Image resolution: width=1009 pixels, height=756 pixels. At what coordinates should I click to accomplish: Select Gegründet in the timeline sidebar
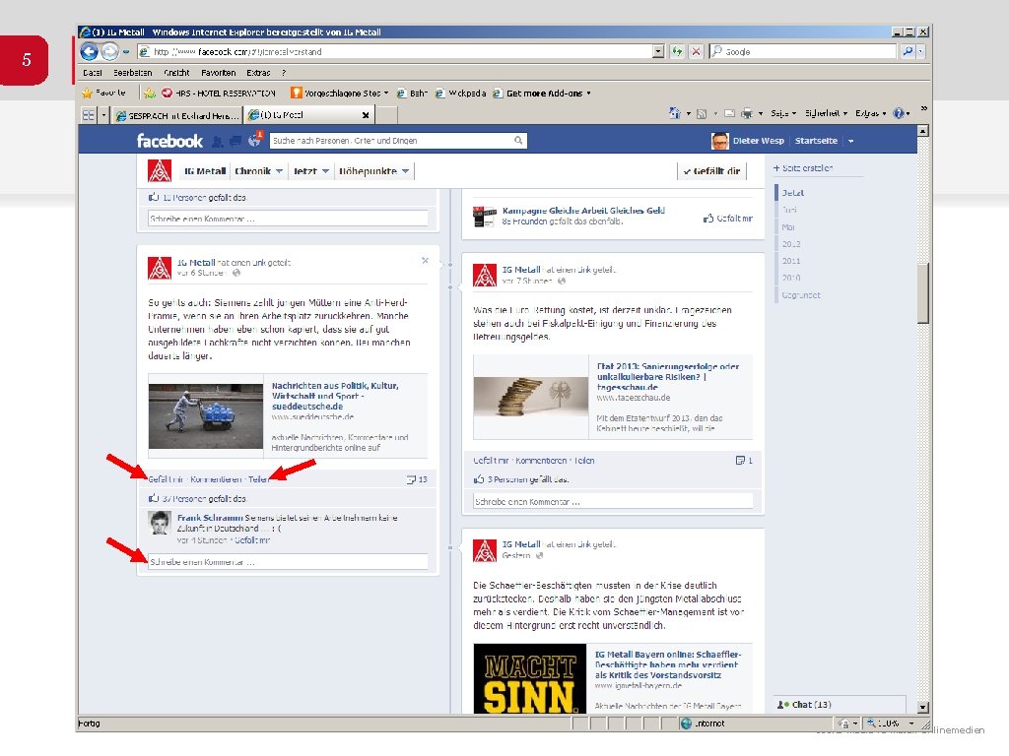[801, 295]
